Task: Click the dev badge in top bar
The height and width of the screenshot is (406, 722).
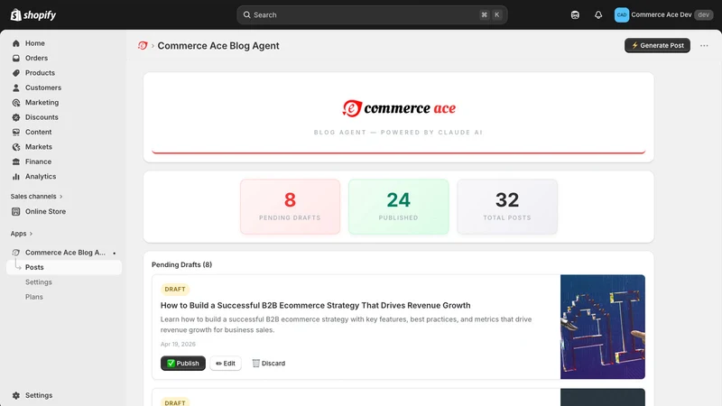Action: click(703, 14)
